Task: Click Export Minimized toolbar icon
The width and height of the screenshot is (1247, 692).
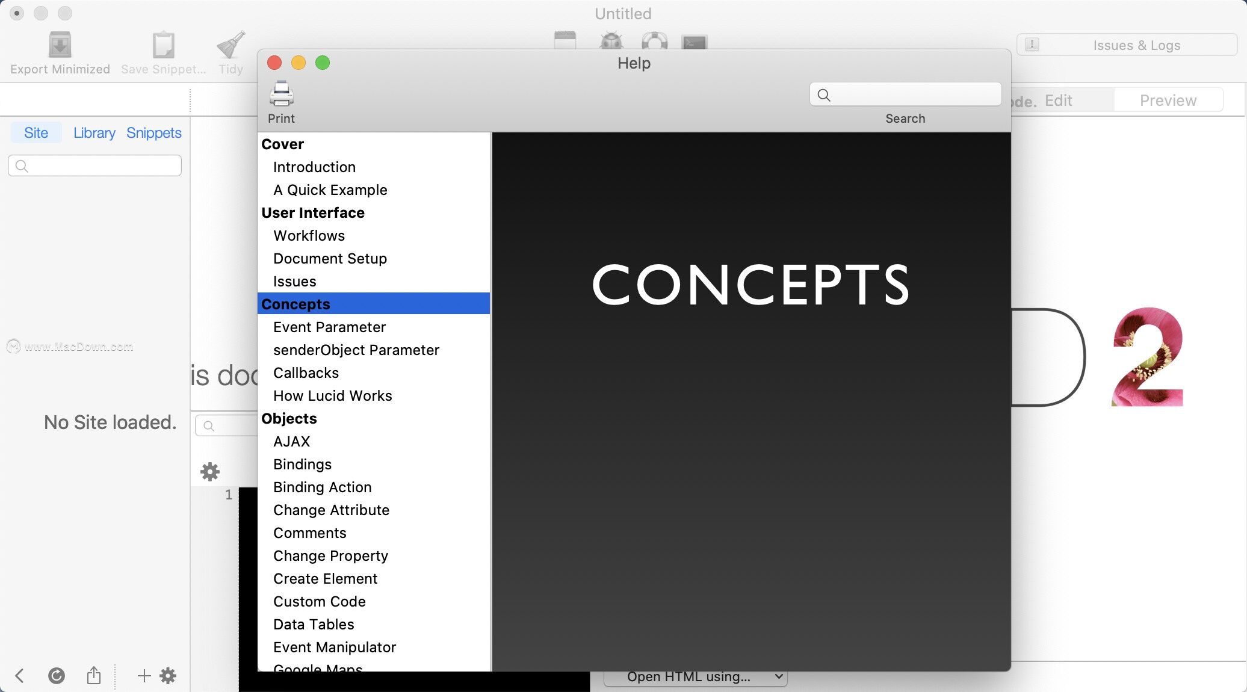Action: point(60,45)
